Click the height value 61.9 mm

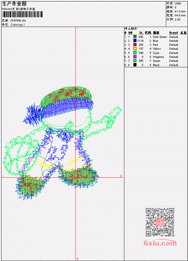pos(180,12)
